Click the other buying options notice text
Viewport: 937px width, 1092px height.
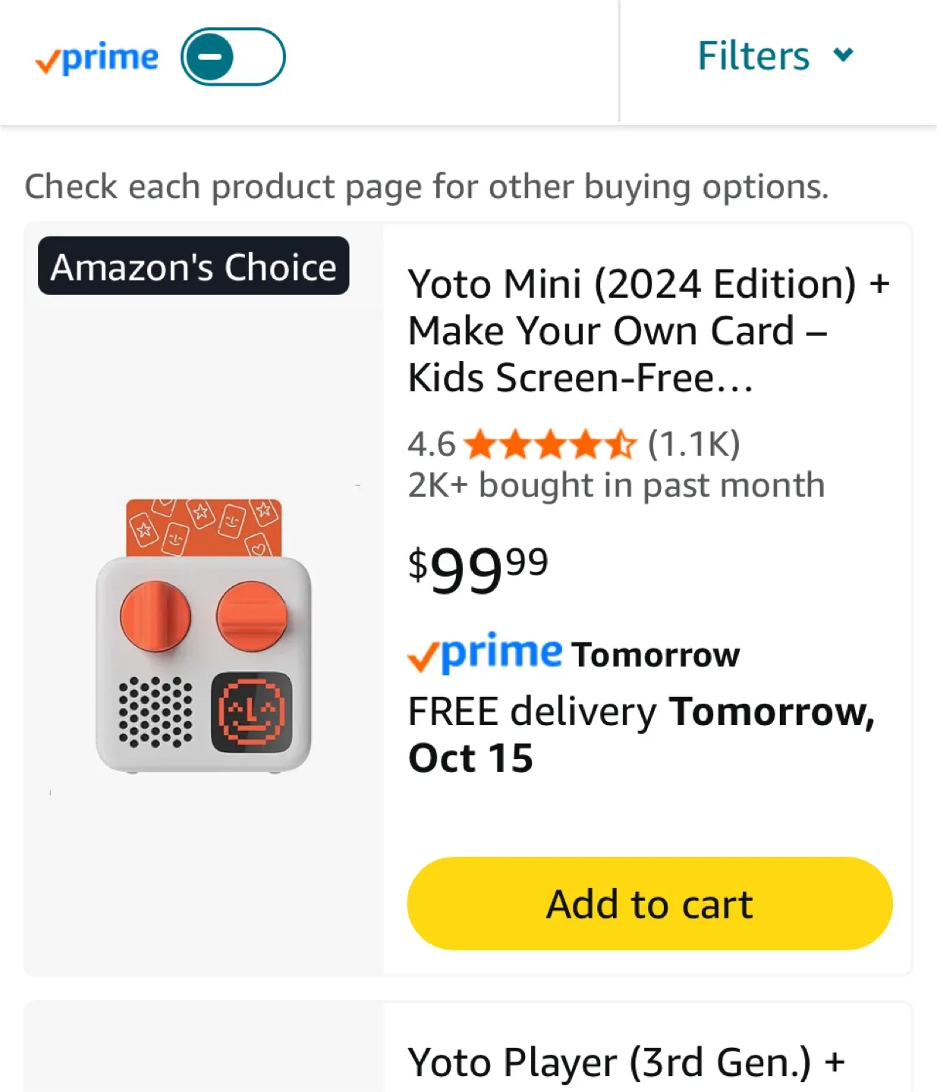tap(426, 187)
